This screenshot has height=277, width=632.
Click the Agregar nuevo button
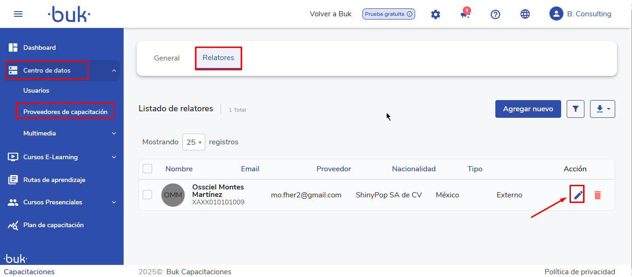pos(528,109)
